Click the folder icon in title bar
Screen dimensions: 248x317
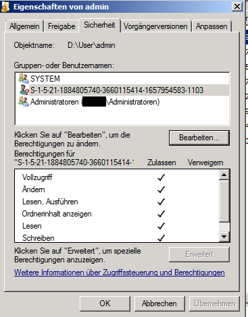pos(5,7)
